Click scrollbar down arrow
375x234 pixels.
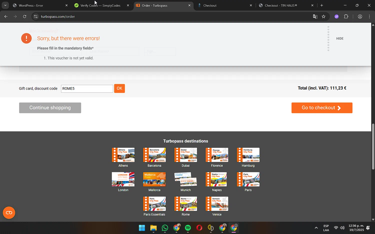coord(373,220)
